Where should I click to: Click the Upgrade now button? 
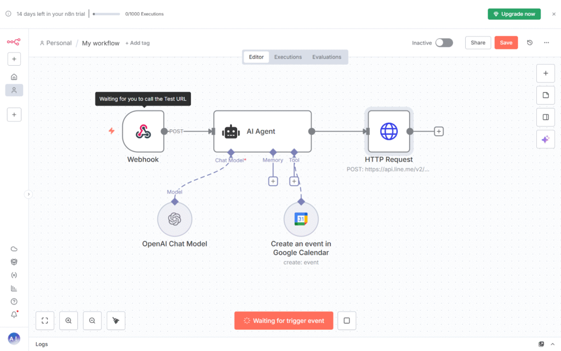pos(514,14)
